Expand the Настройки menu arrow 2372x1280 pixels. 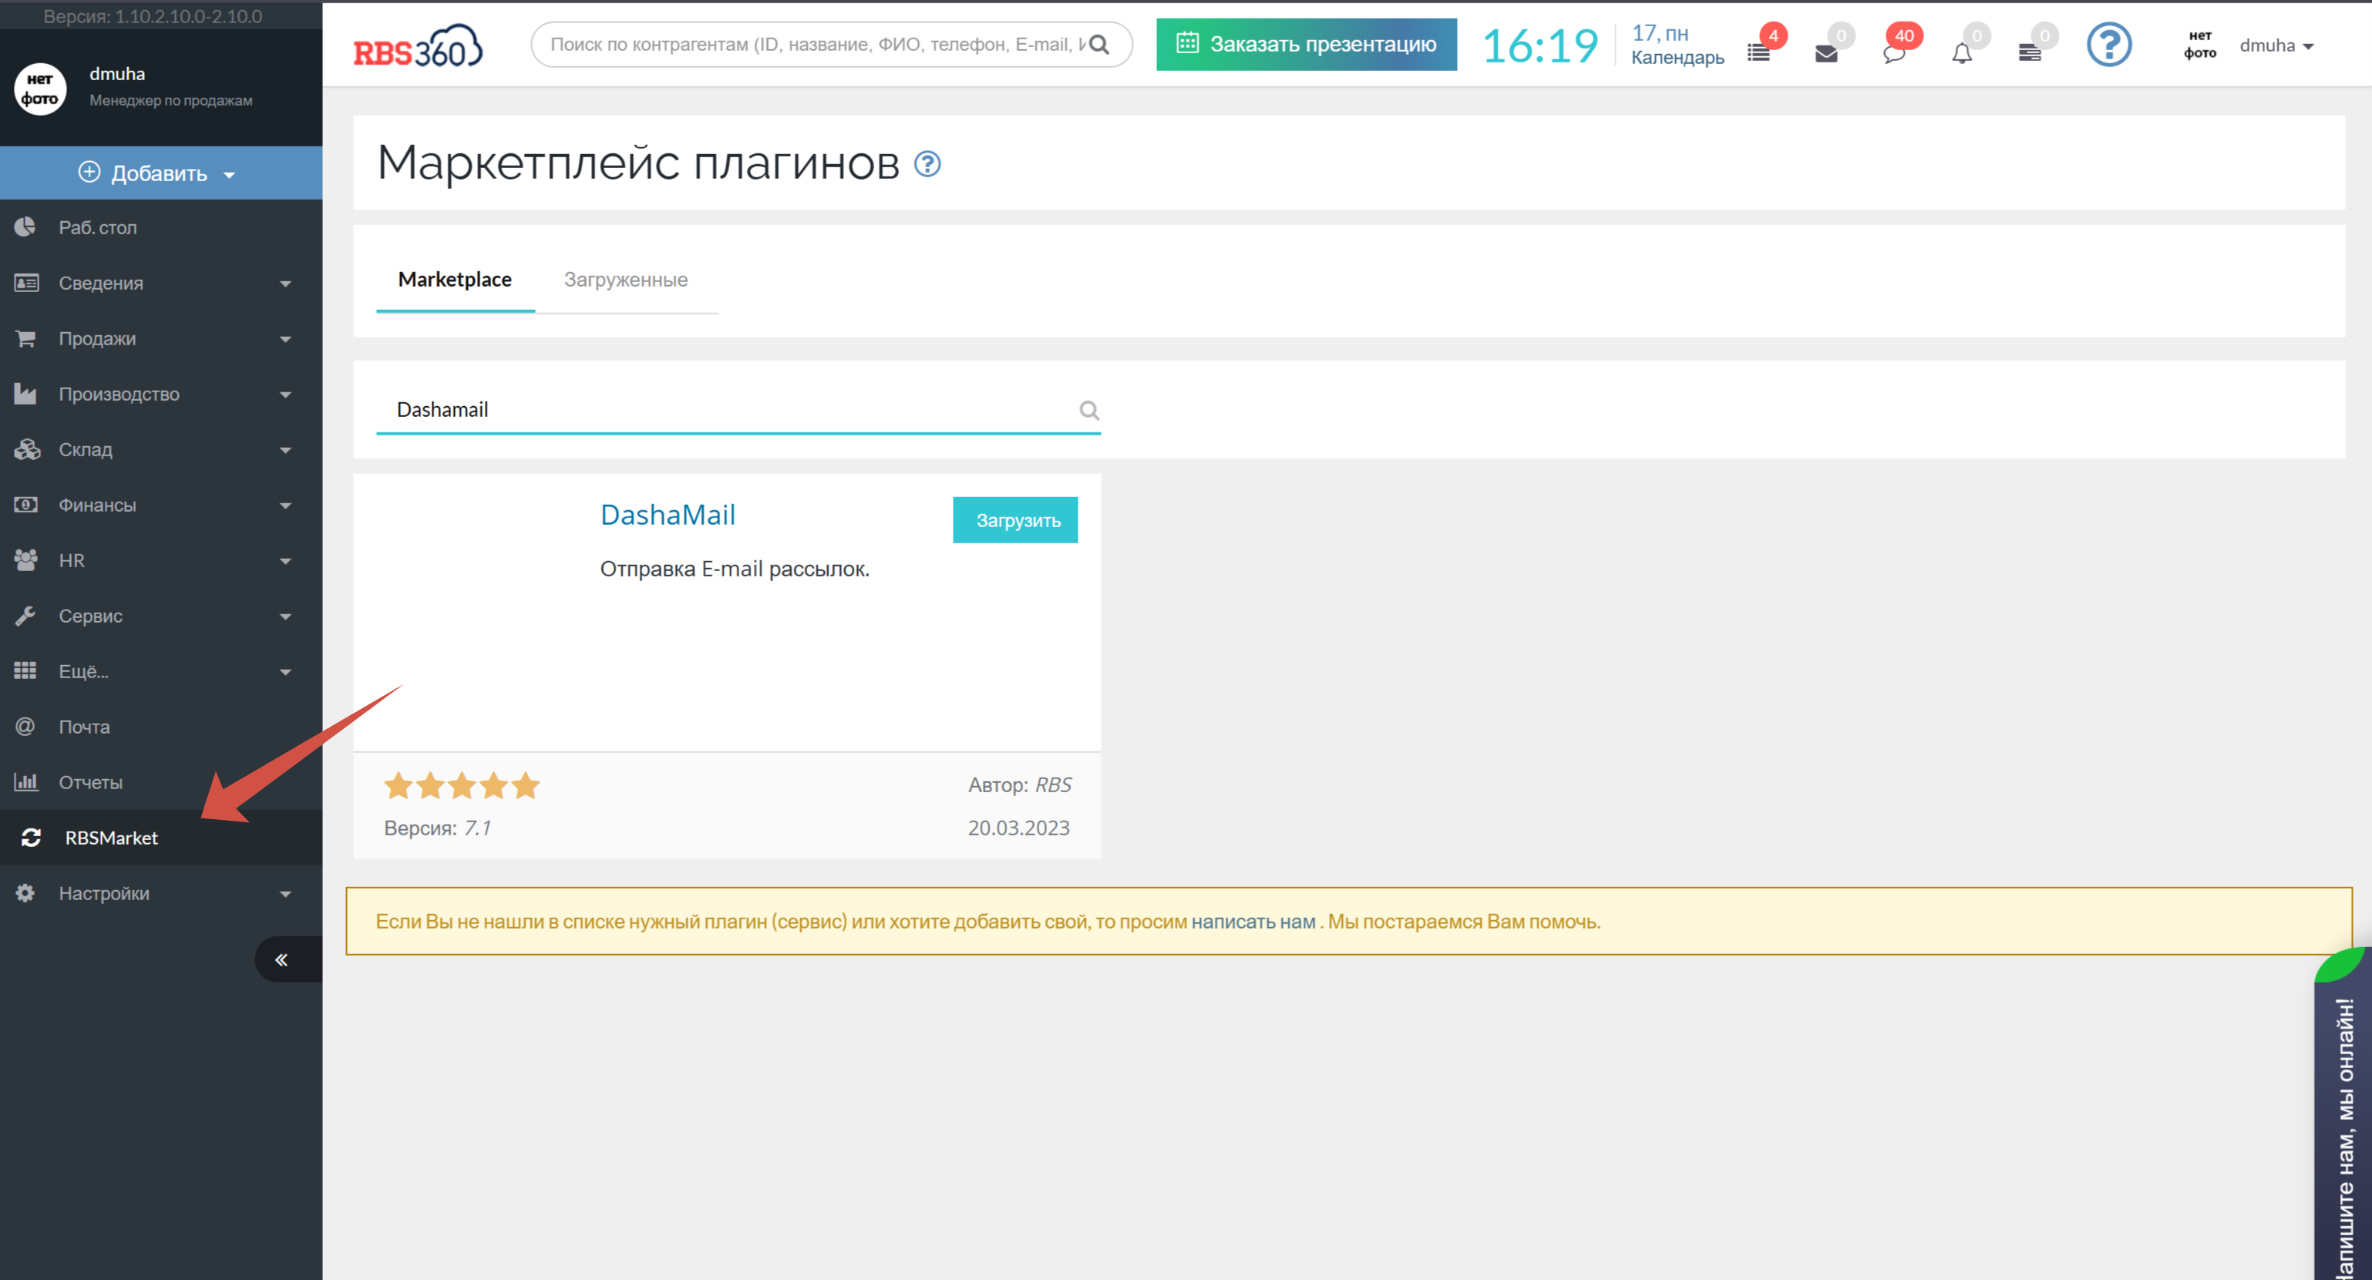click(285, 895)
